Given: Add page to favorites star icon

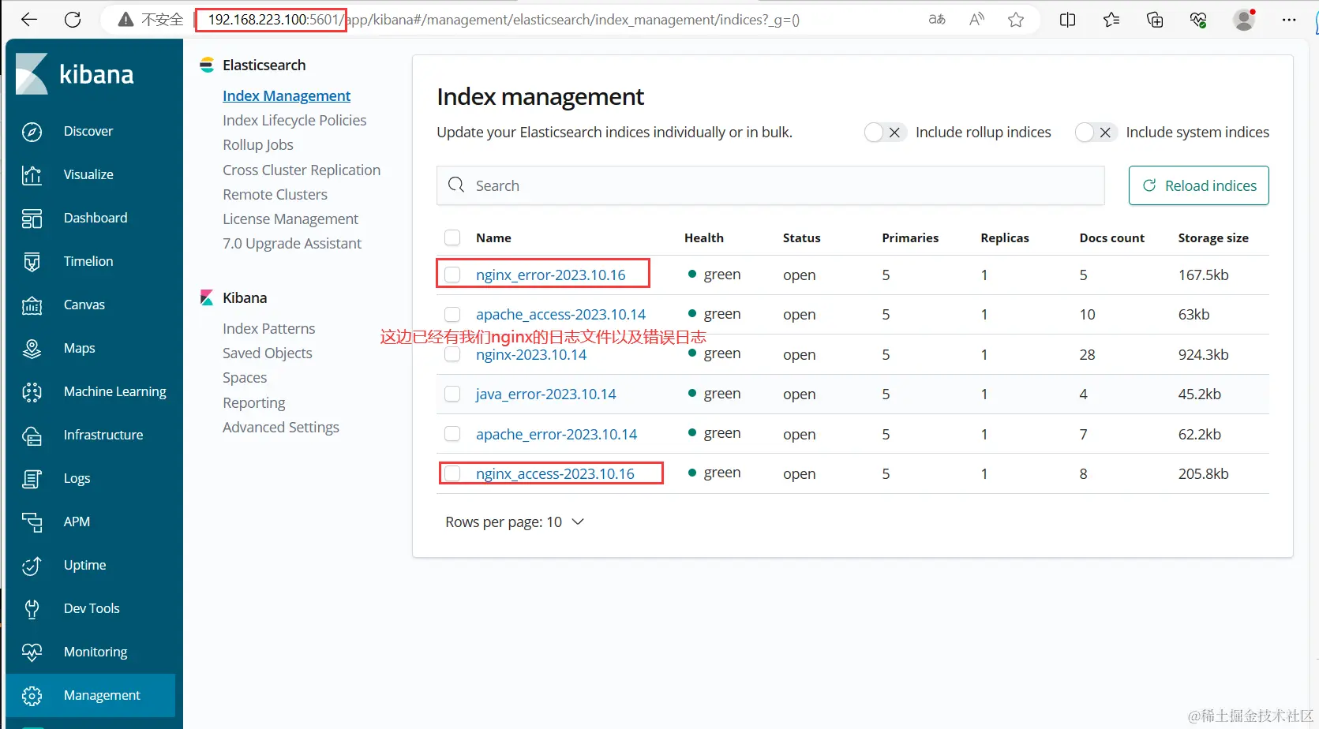Looking at the screenshot, I should pyautogui.click(x=1016, y=20).
